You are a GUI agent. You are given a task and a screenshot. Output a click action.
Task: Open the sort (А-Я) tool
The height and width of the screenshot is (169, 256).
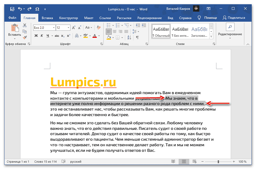(129, 37)
